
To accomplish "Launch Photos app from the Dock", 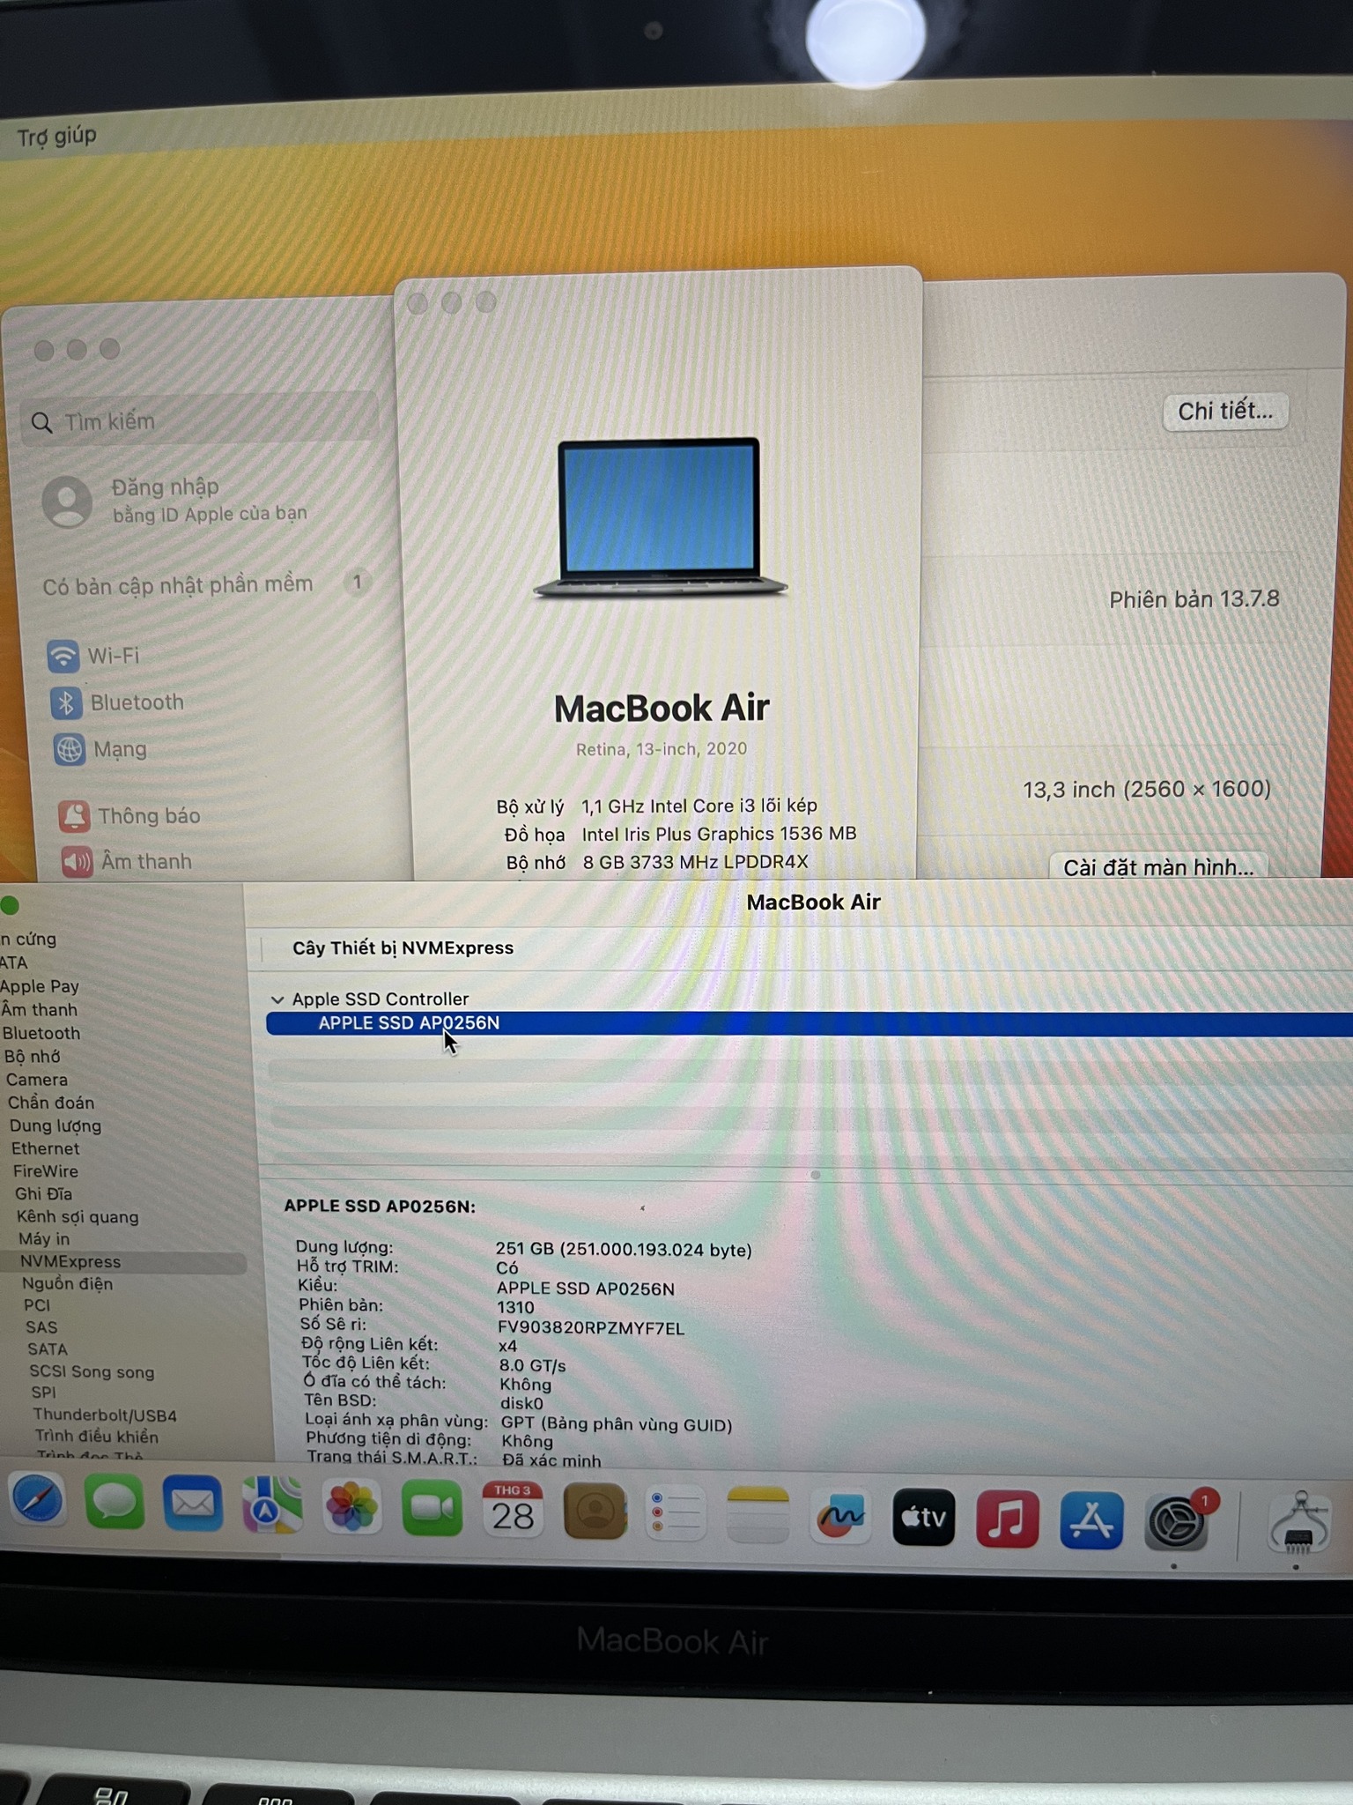I will coord(351,1508).
